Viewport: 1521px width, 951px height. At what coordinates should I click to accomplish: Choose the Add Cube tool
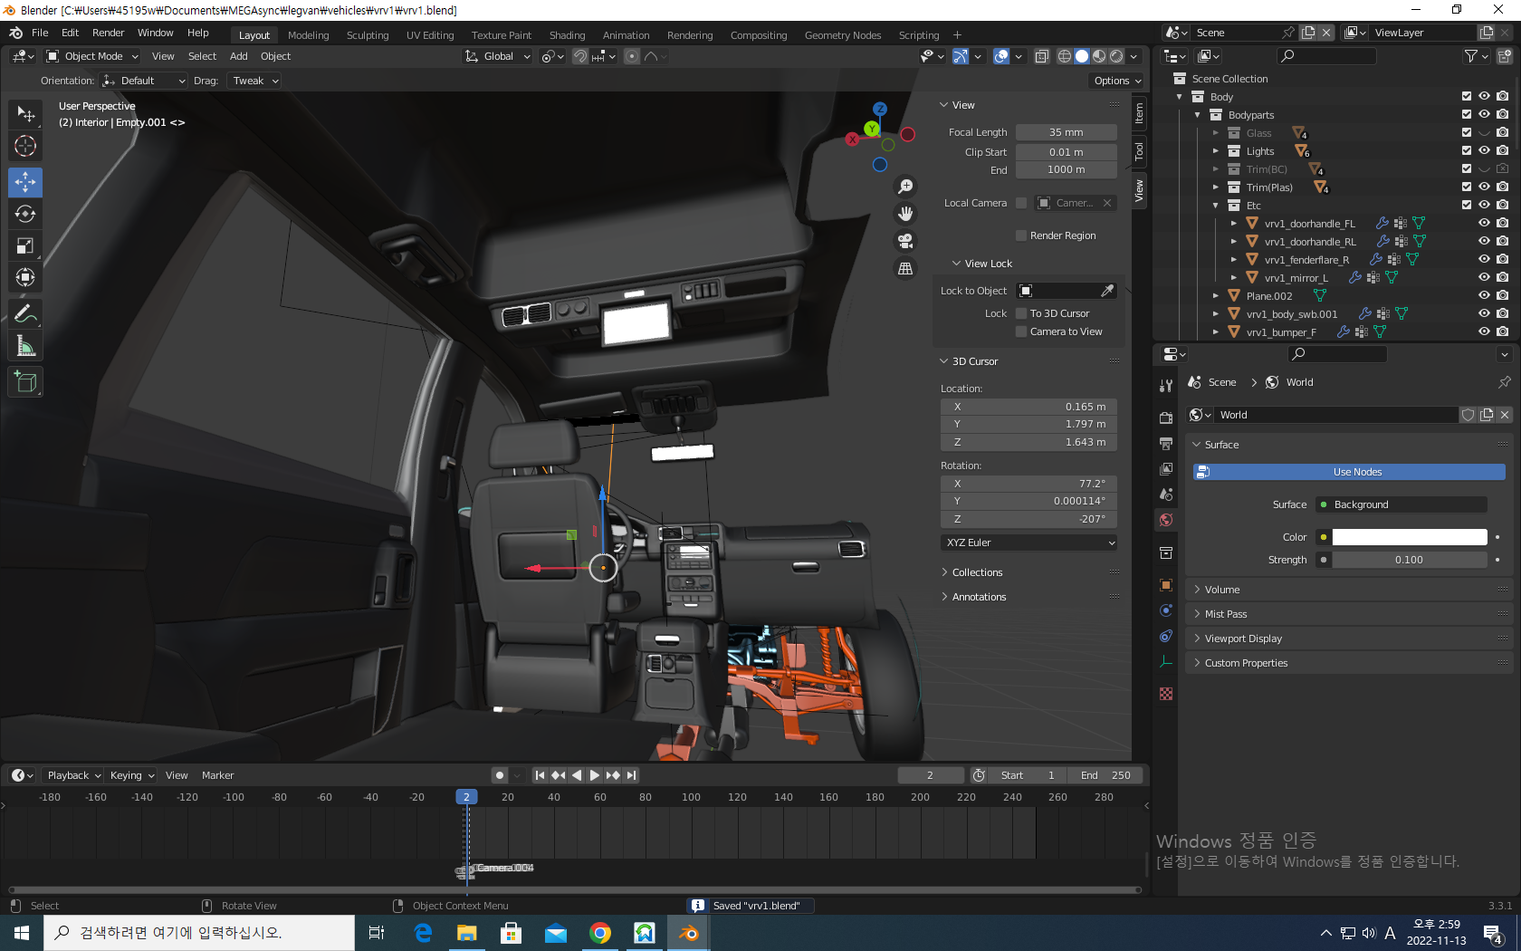click(25, 382)
